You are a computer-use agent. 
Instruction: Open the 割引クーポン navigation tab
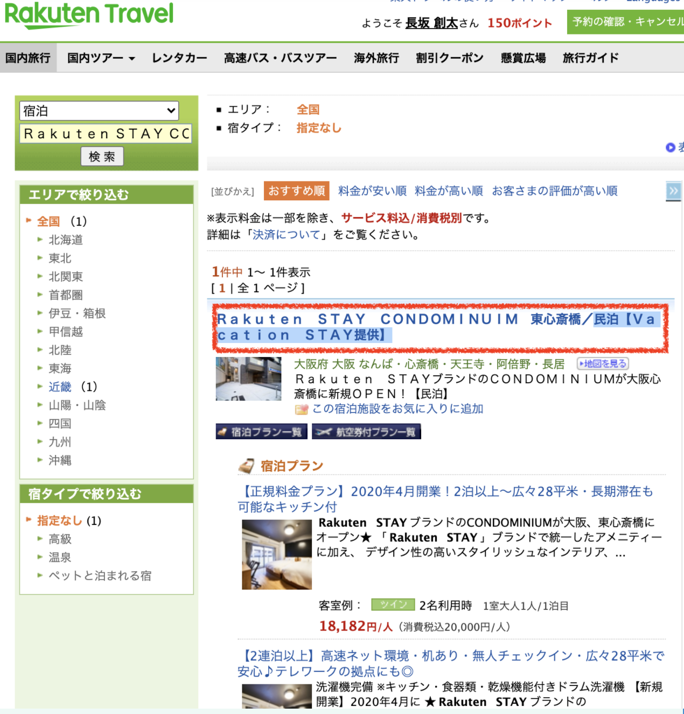pyautogui.click(x=449, y=58)
